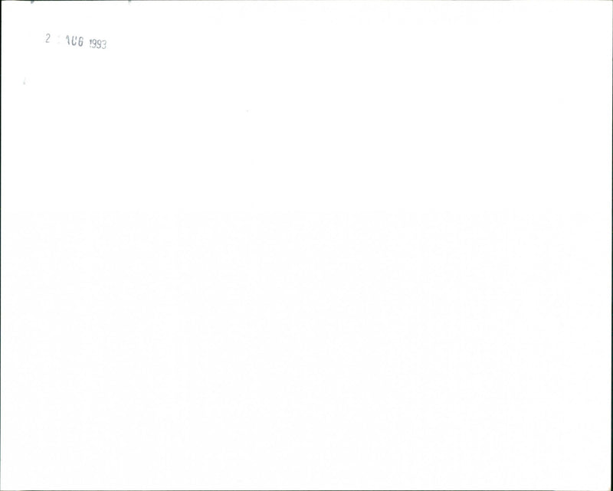Click the letter "U" in AUG
Screen dimensions: 613x491
[74, 41]
